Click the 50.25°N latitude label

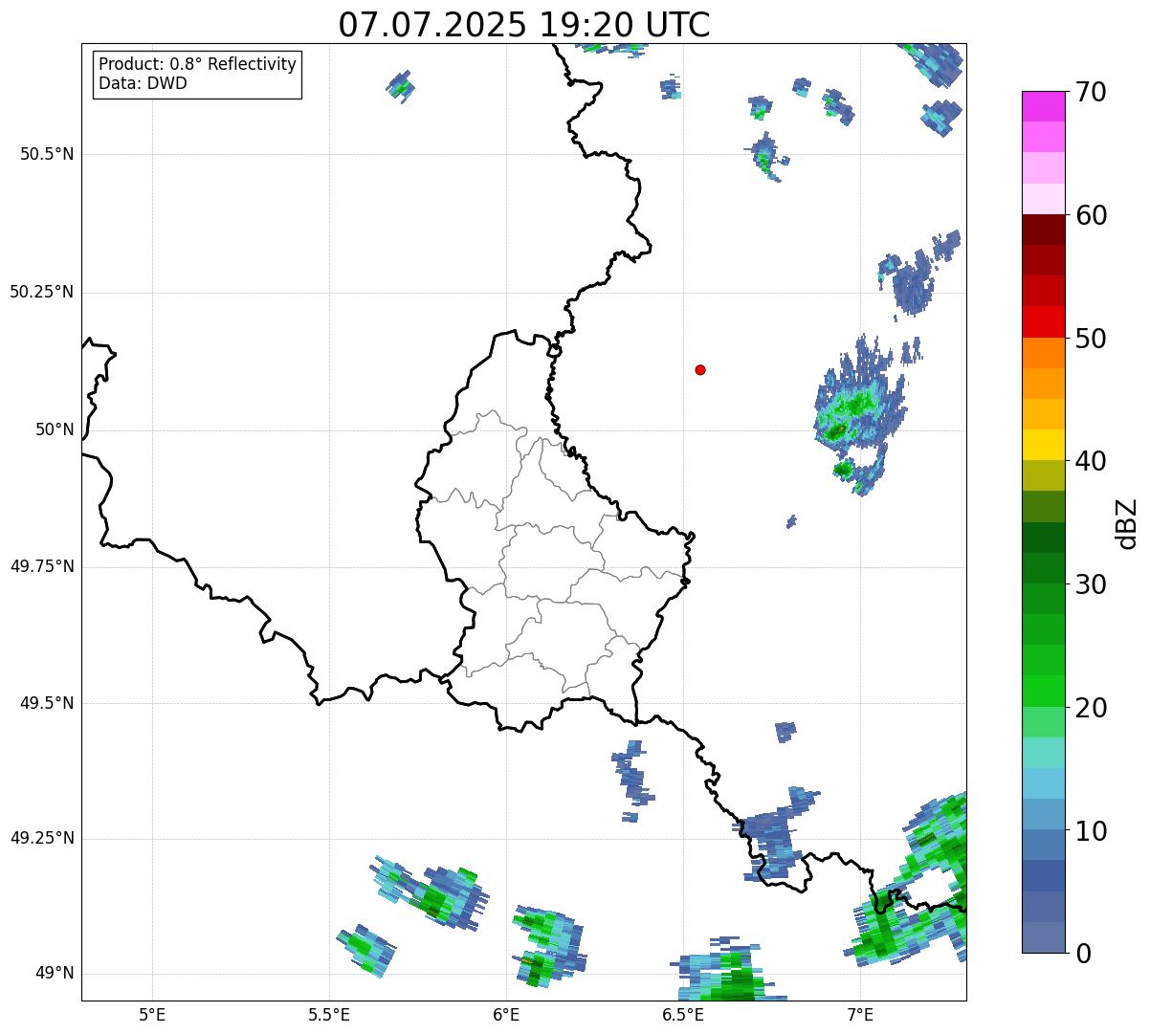pos(42,292)
